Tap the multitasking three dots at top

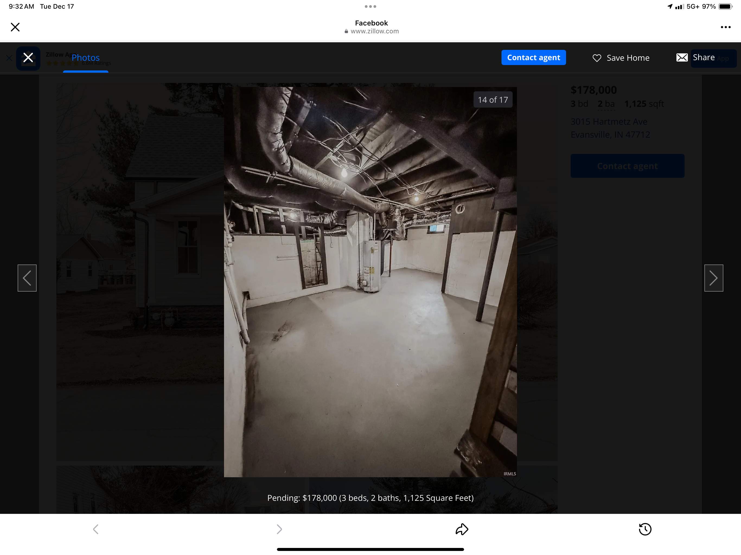click(370, 6)
